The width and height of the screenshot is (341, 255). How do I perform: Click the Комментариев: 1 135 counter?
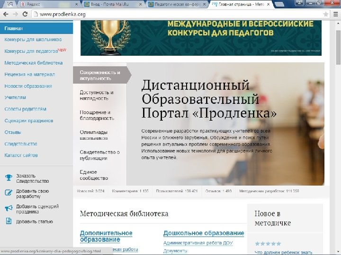point(130,191)
